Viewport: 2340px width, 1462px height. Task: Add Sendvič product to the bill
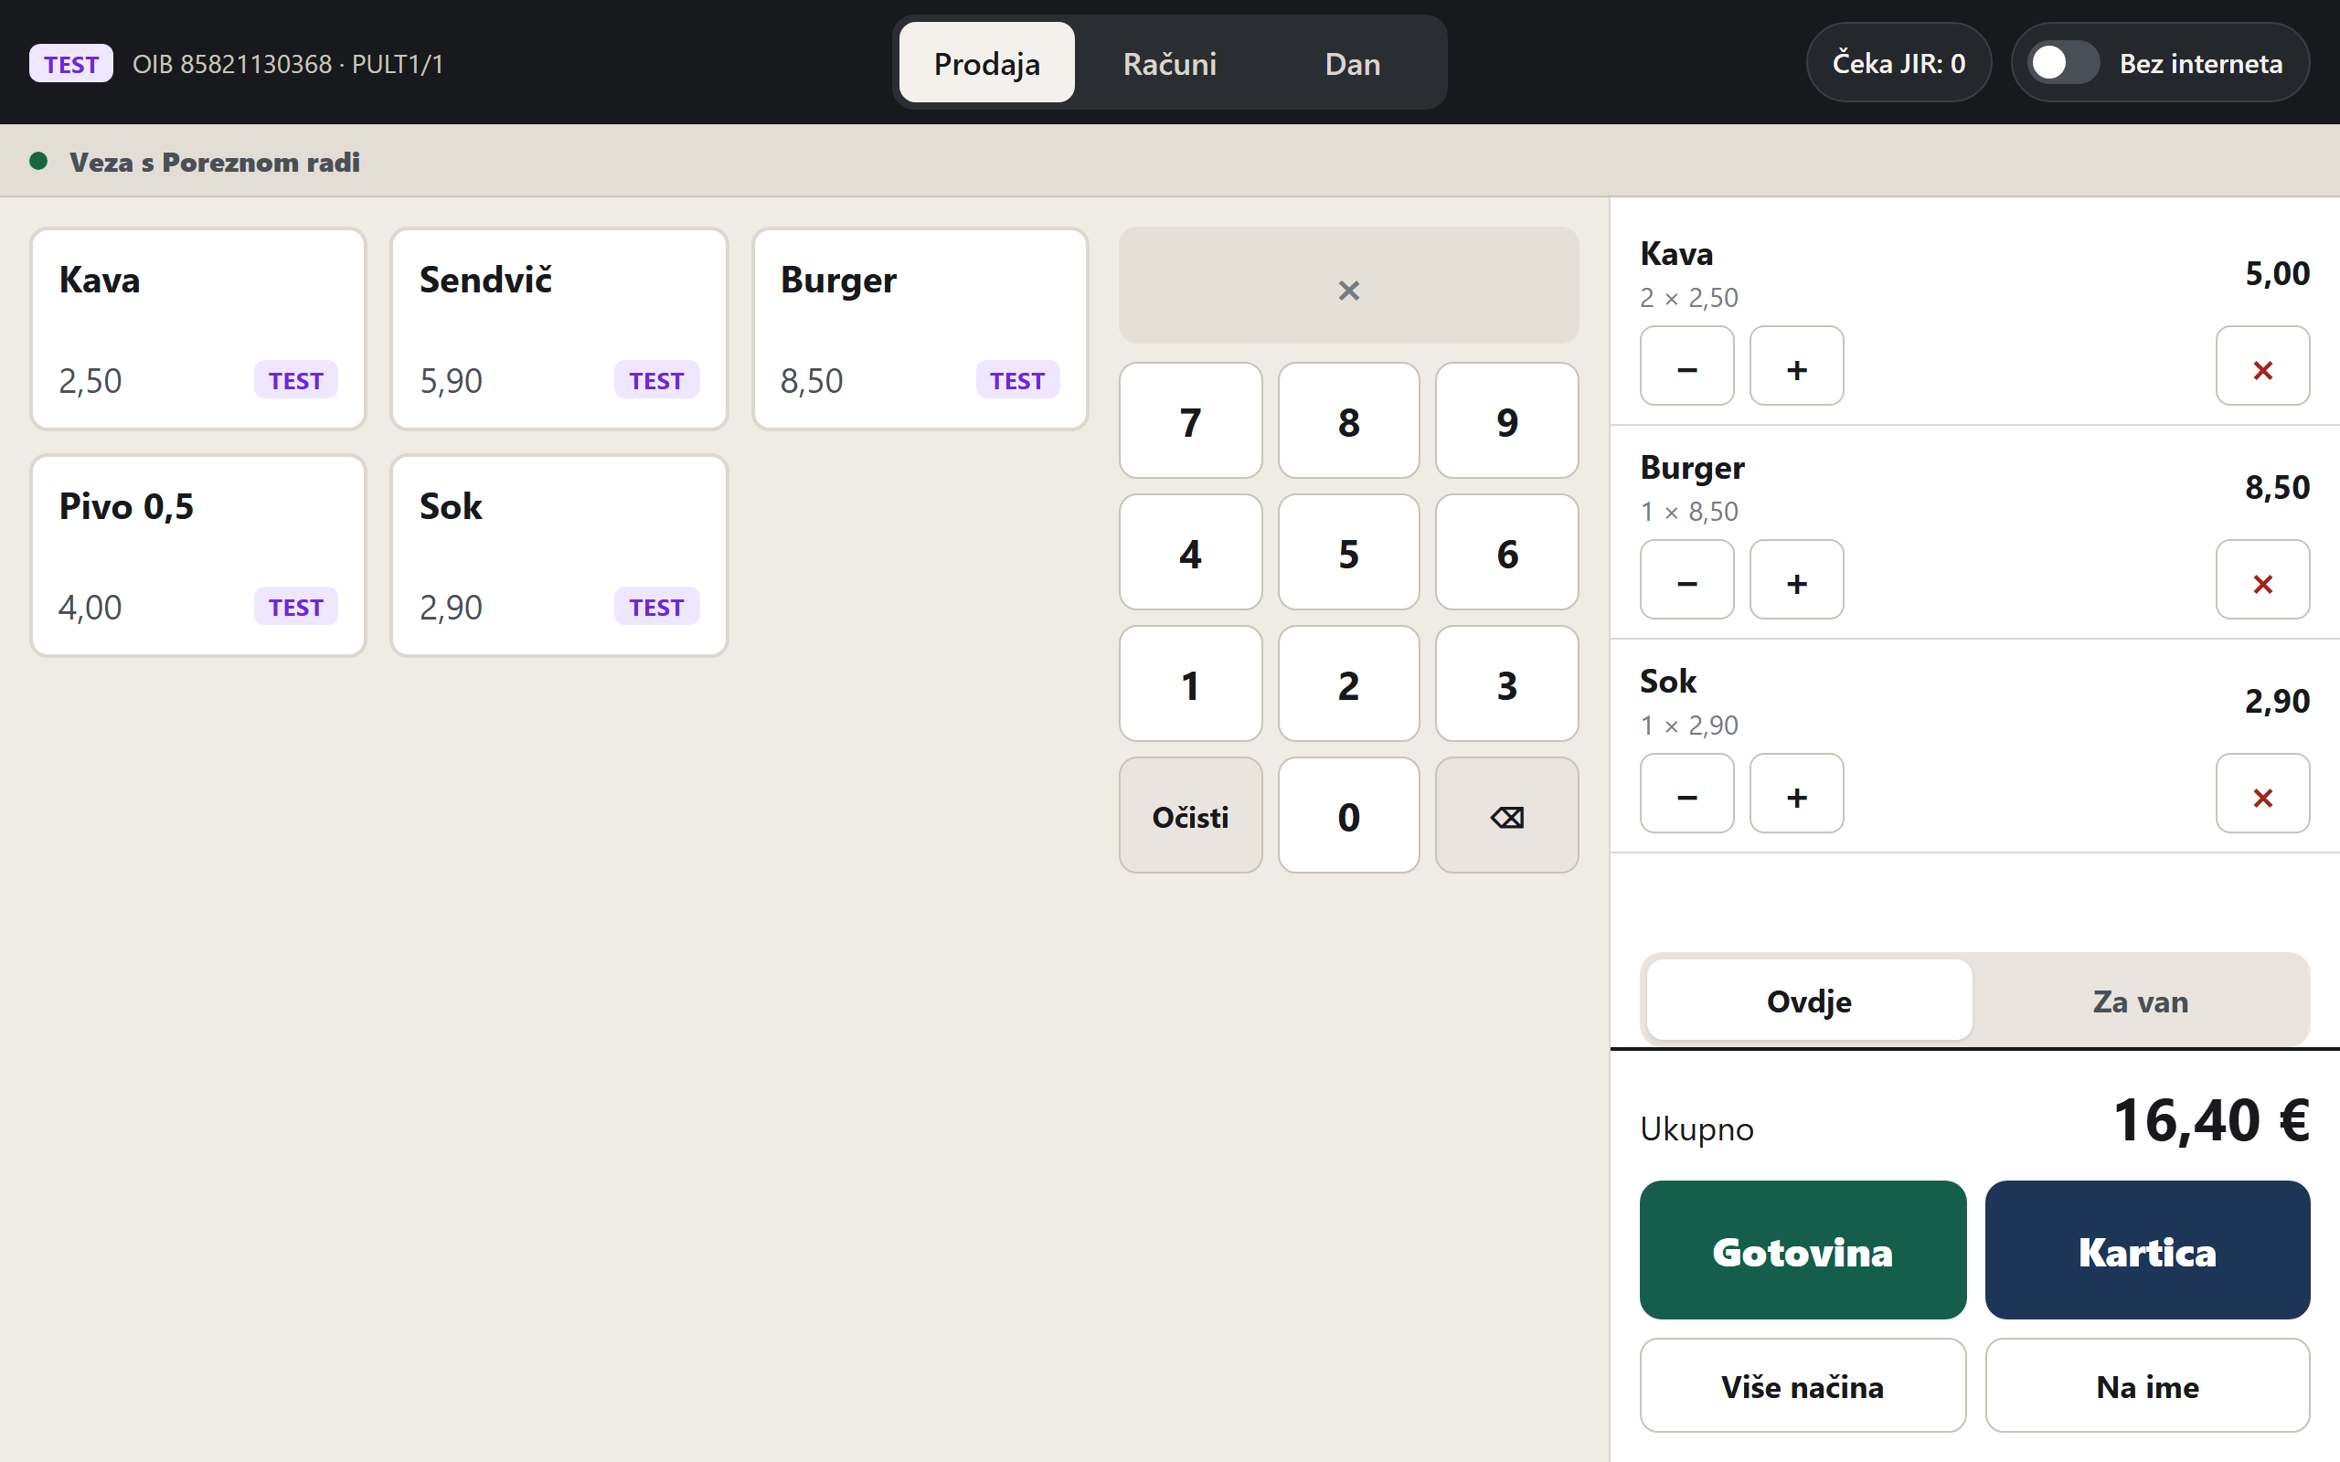558,329
